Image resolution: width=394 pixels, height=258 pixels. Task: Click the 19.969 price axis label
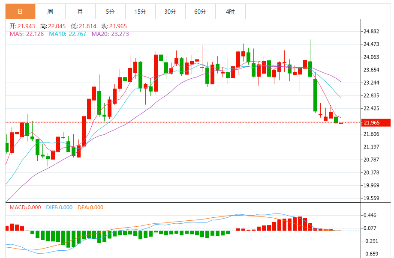click(x=371, y=185)
